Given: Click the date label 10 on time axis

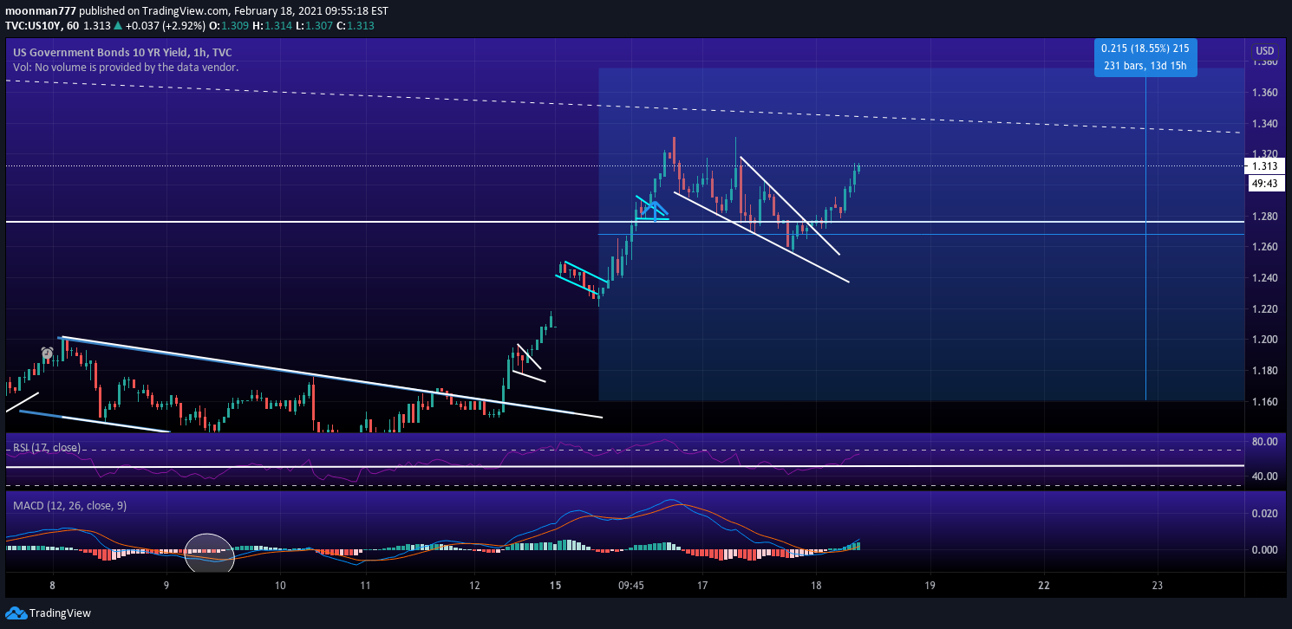Looking at the screenshot, I should tap(280, 586).
